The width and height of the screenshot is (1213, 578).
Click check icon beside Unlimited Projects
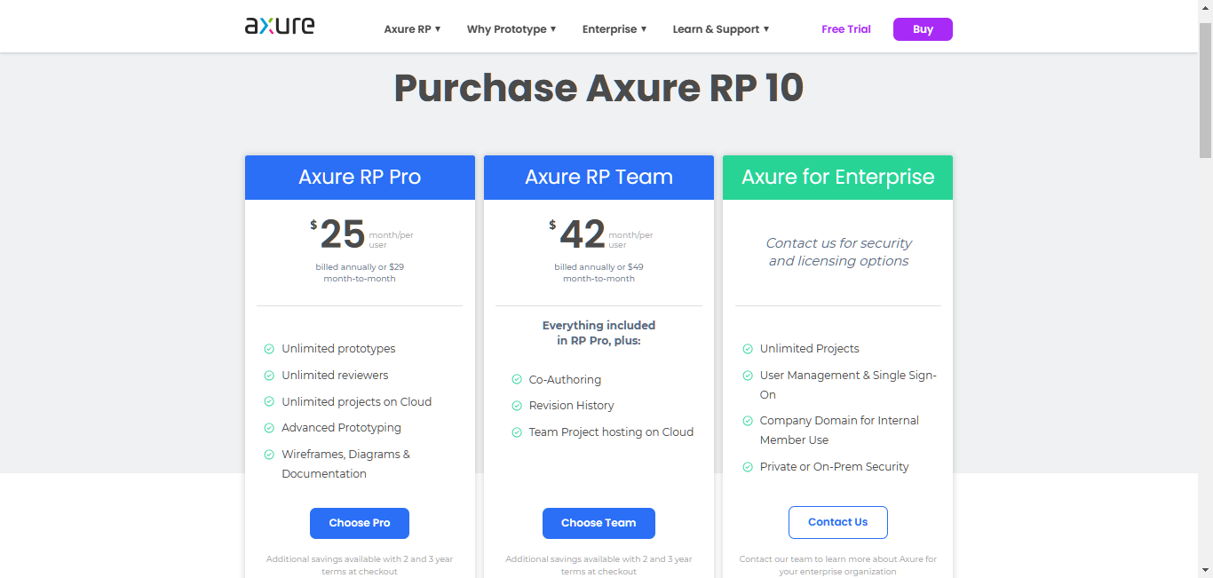tap(748, 349)
